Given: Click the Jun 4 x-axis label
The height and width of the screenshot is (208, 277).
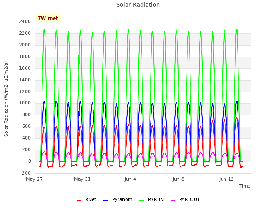Looking at the screenshot, I should pos(130,179).
